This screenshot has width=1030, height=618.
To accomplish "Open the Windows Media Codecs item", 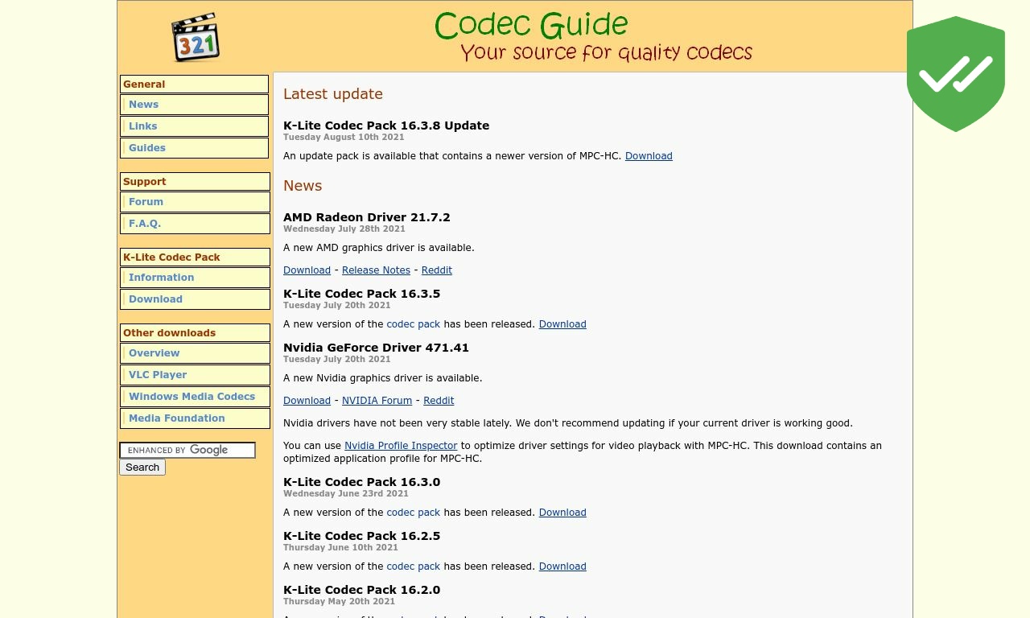I will pyautogui.click(x=195, y=397).
